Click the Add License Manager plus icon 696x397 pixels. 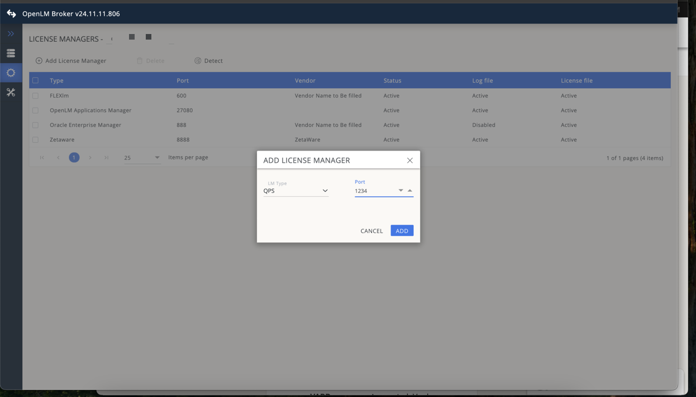click(38, 60)
